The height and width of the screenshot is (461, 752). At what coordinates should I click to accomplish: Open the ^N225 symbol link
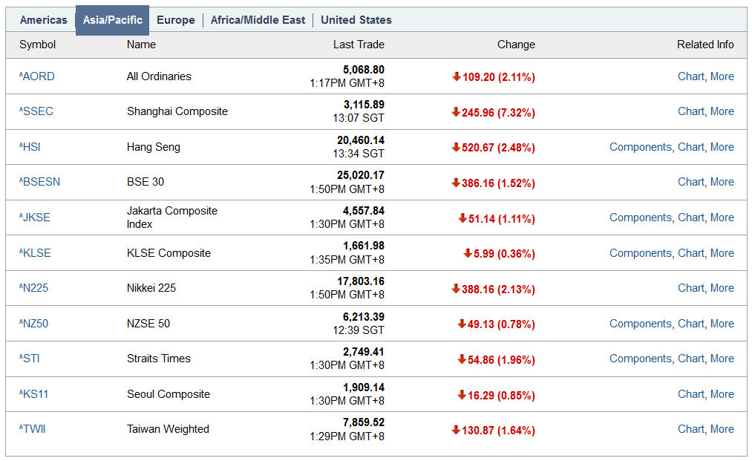34,288
